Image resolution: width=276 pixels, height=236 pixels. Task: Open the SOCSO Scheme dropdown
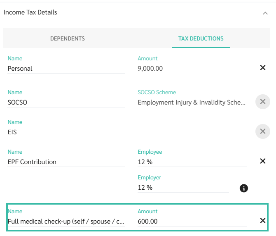(x=192, y=102)
